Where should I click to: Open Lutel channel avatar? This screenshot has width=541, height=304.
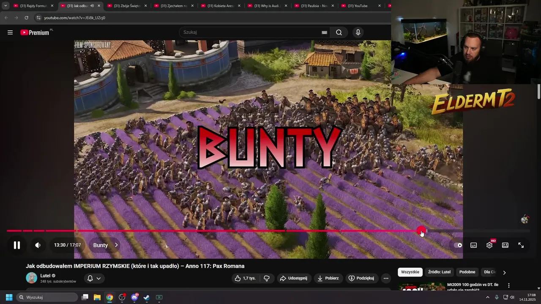(32, 278)
